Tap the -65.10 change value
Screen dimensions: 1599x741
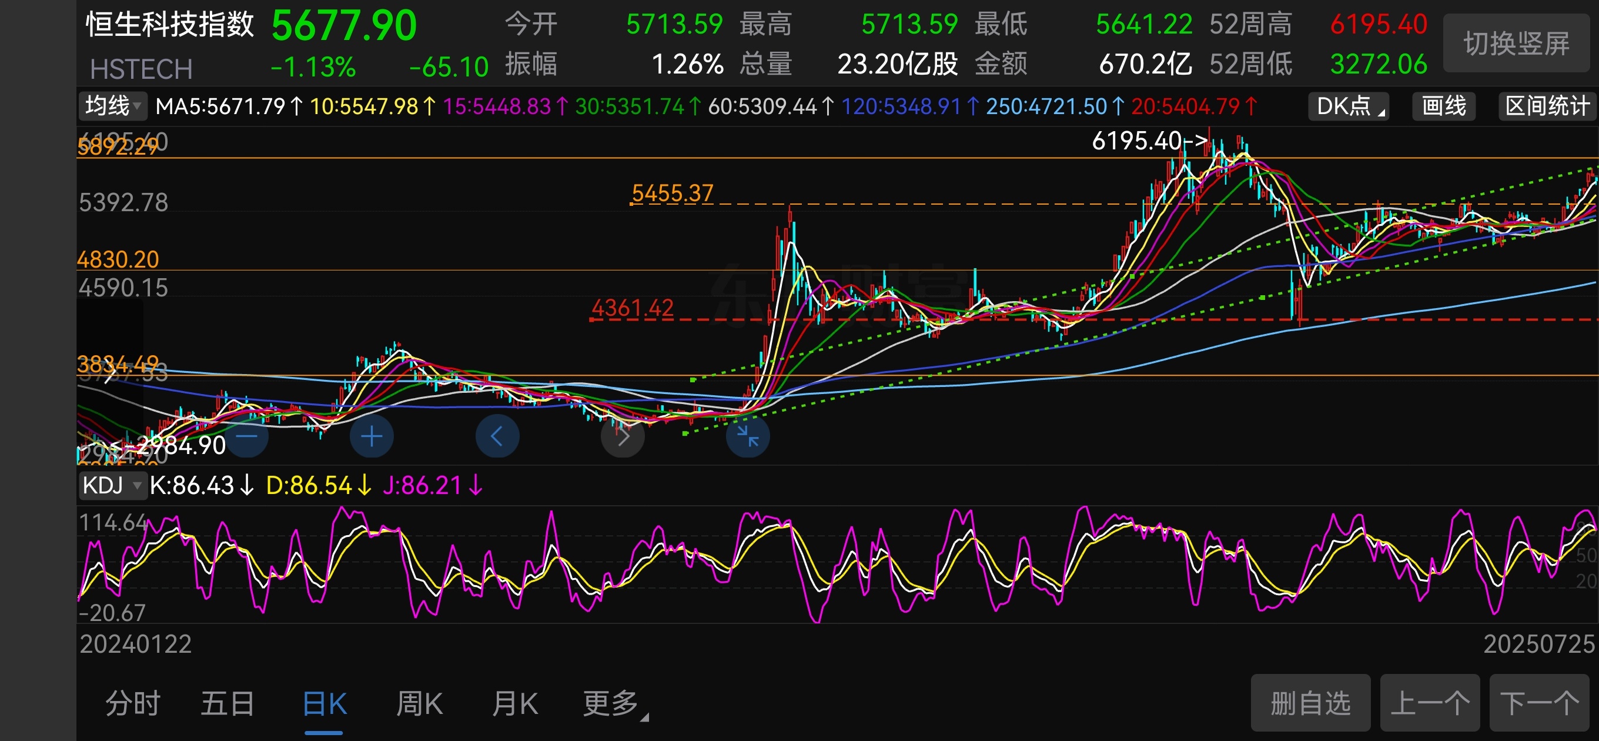coord(449,66)
